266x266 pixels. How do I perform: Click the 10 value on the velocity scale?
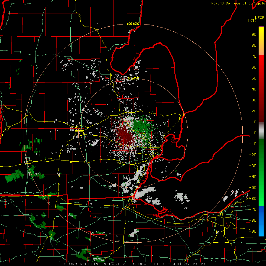point(254,122)
